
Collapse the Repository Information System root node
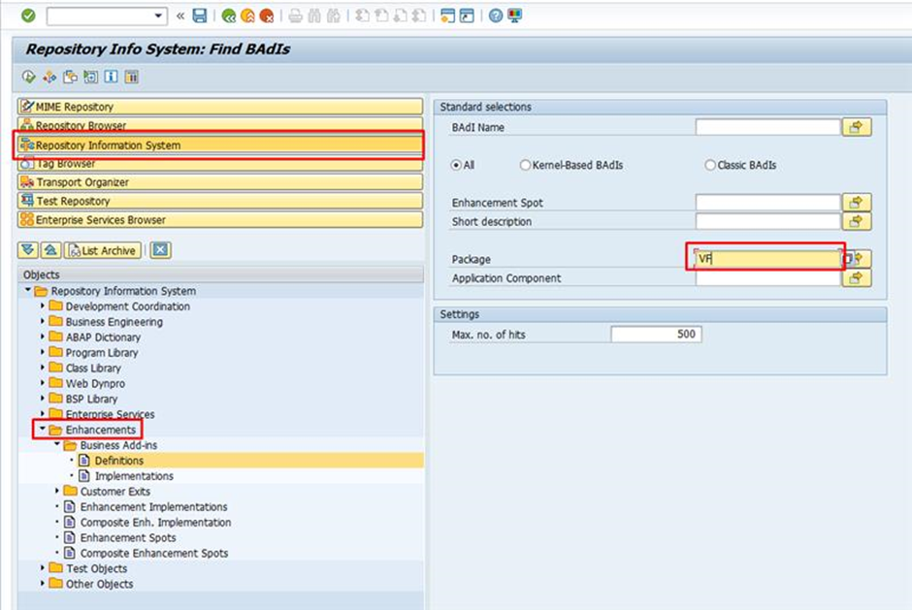[28, 290]
